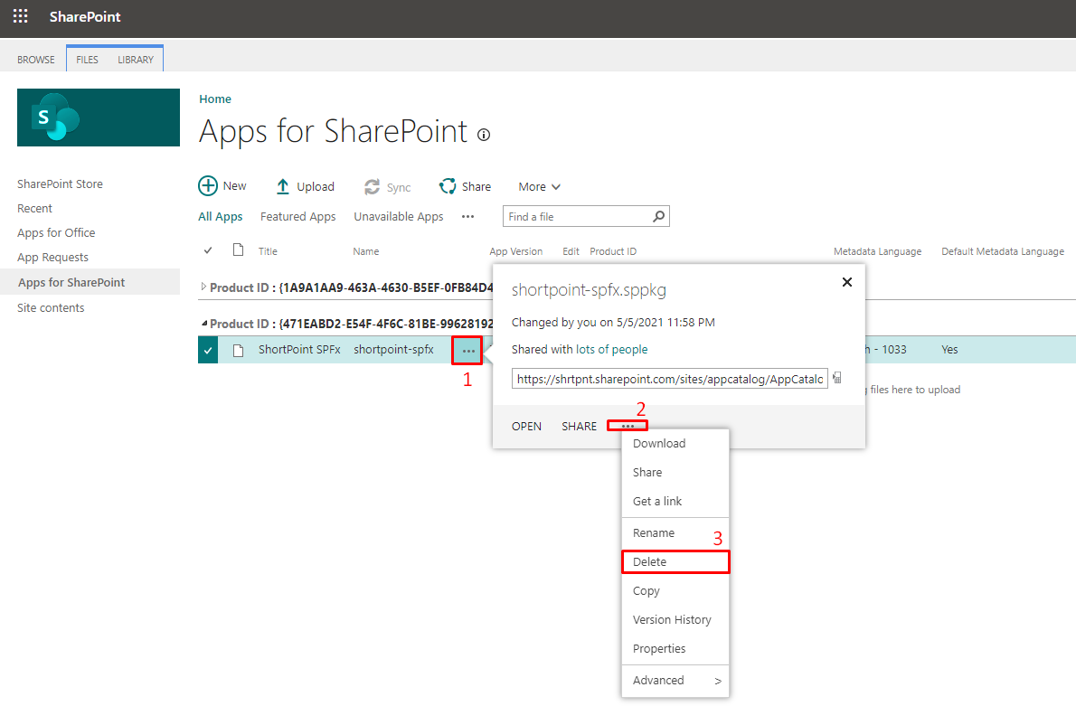Open Site contents in sidebar

click(x=51, y=308)
